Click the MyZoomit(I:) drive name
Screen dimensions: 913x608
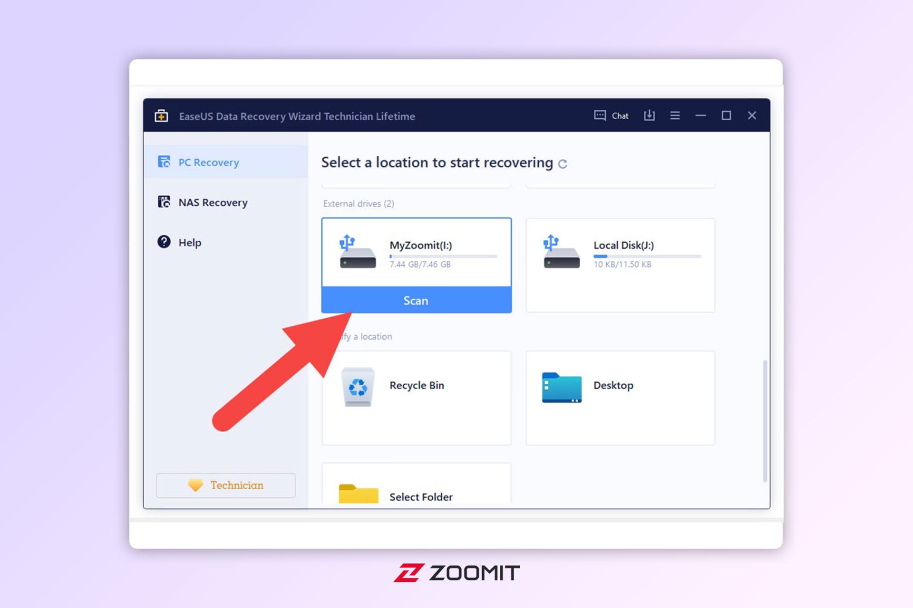(421, 245)
